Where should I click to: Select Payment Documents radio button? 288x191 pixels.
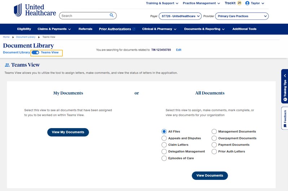(214, 145)
